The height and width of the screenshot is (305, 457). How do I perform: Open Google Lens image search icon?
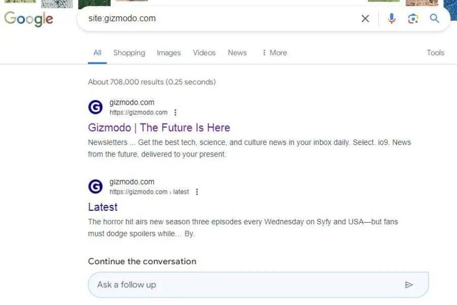click(413, 19)
